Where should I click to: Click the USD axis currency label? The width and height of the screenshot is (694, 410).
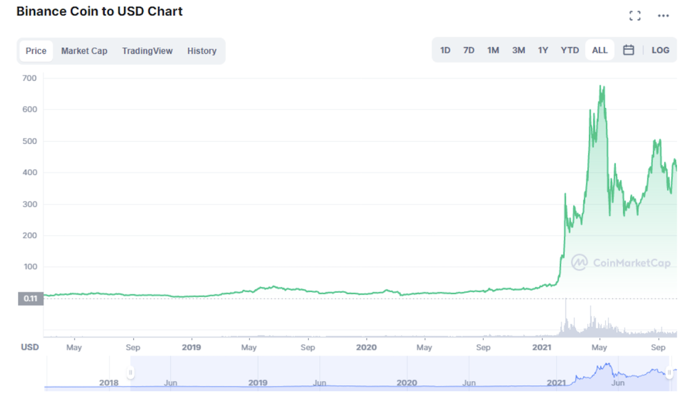[30, 347]
